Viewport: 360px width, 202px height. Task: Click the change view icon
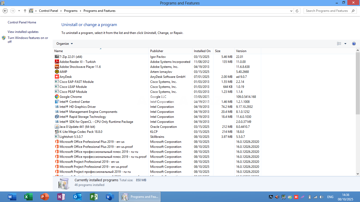click(x=339, y=44)
